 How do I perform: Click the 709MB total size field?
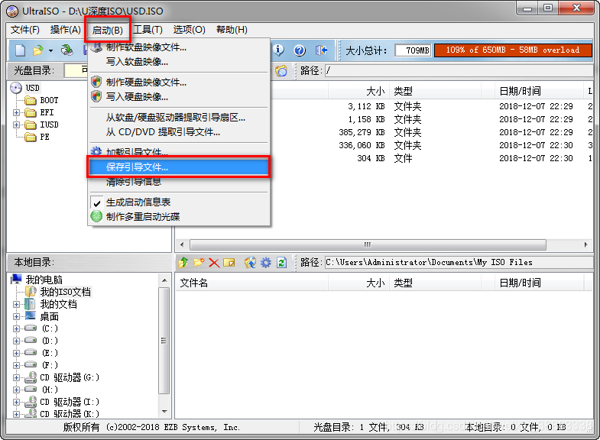413,50
